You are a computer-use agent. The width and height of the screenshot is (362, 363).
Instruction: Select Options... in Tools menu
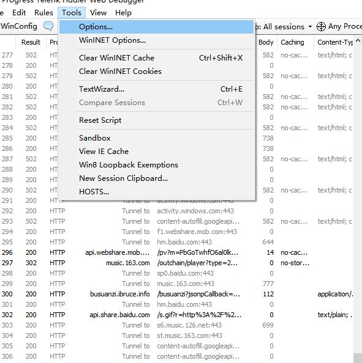click(x=157, y=27)
